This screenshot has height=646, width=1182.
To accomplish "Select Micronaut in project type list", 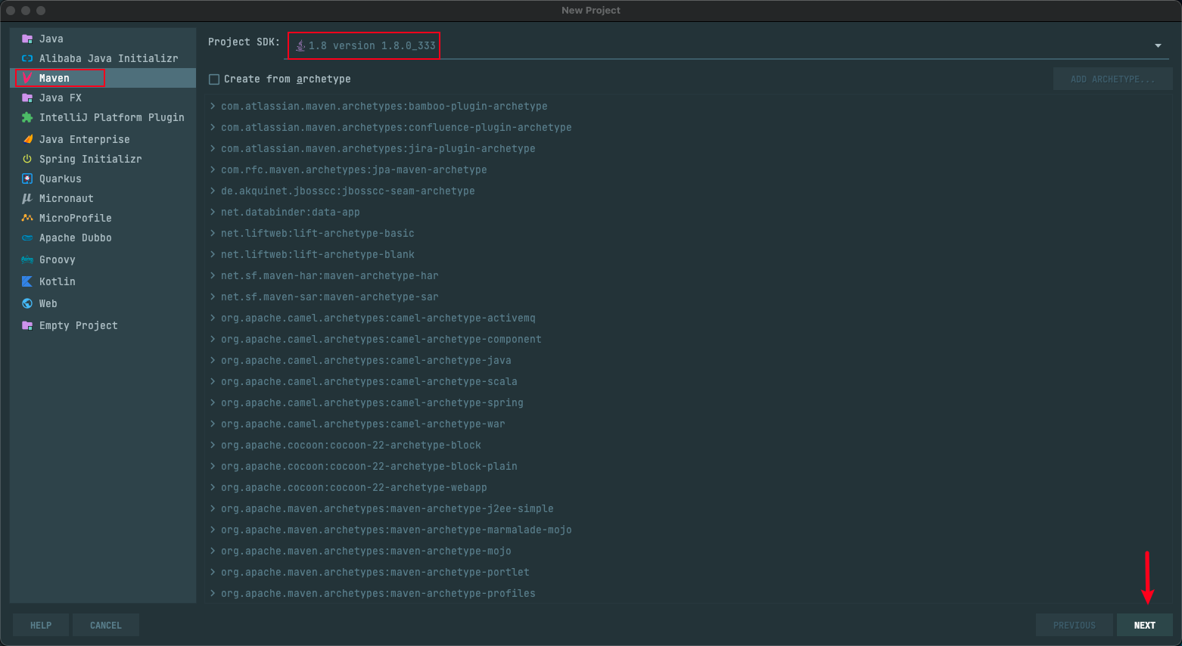I will click(x=103, y=198).
